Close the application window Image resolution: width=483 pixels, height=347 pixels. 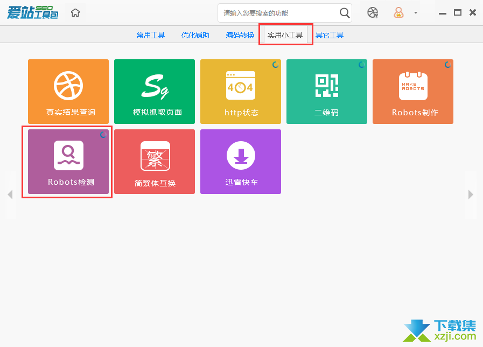[473, 12]
